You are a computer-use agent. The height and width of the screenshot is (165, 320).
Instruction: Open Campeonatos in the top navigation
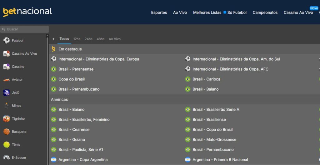coord(265,12)
